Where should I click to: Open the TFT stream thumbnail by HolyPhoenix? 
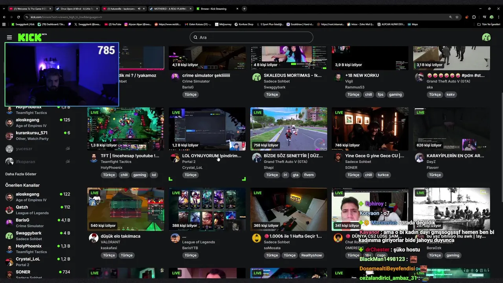(126, 129)
